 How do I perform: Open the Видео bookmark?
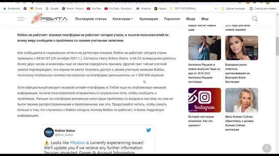(160, 9)
